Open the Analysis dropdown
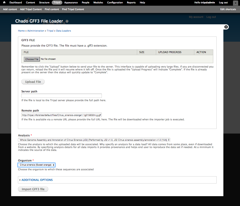 [94, 140]
